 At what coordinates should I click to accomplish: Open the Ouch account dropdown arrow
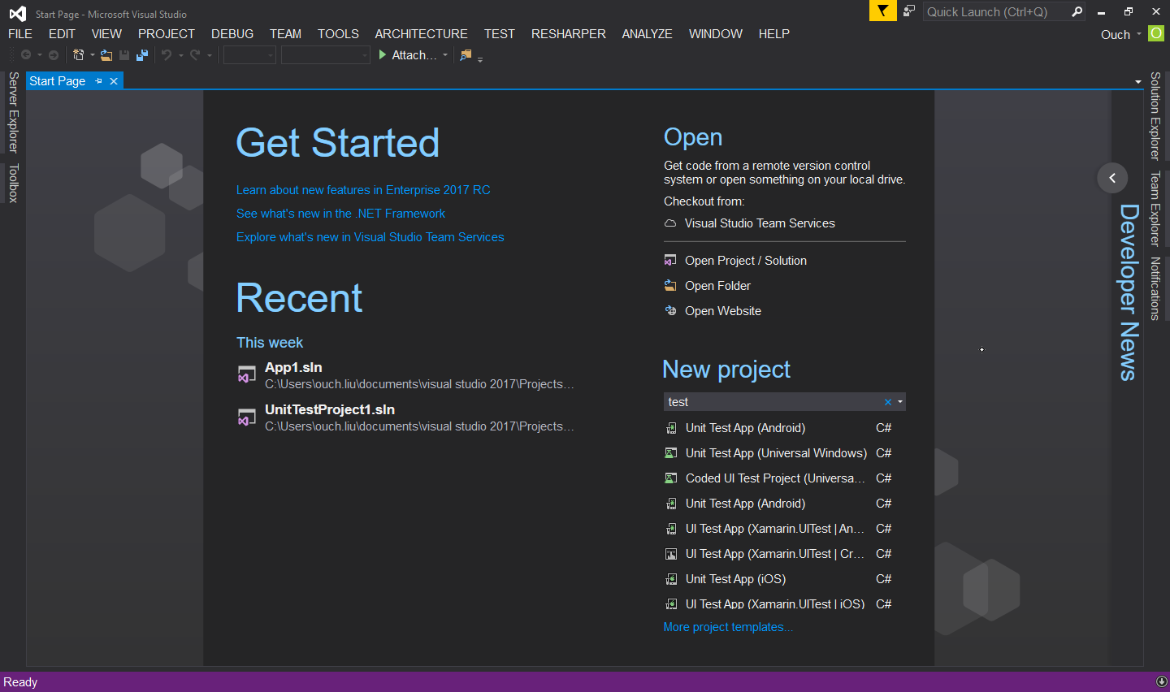click(1139, 34)
